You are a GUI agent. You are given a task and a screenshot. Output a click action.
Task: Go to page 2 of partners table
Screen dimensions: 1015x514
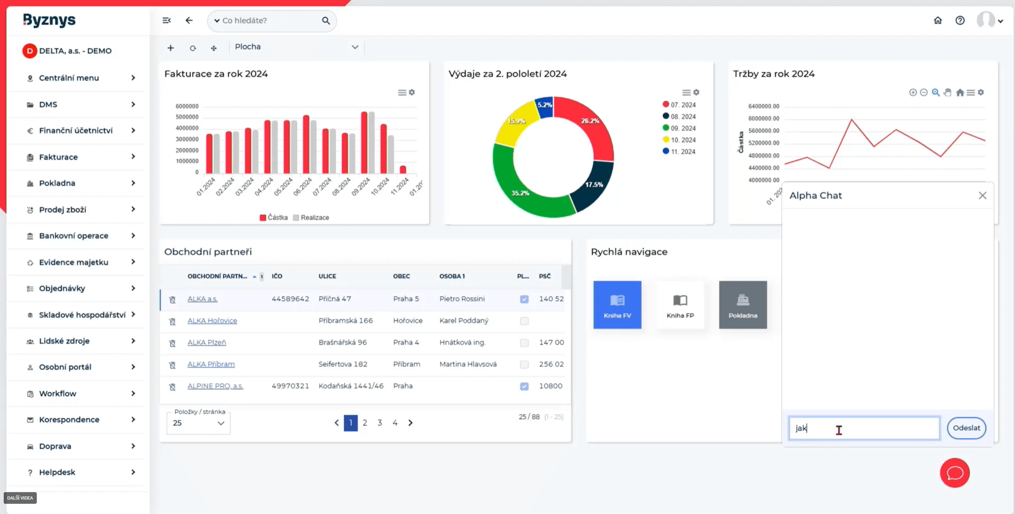pos(365,423)
